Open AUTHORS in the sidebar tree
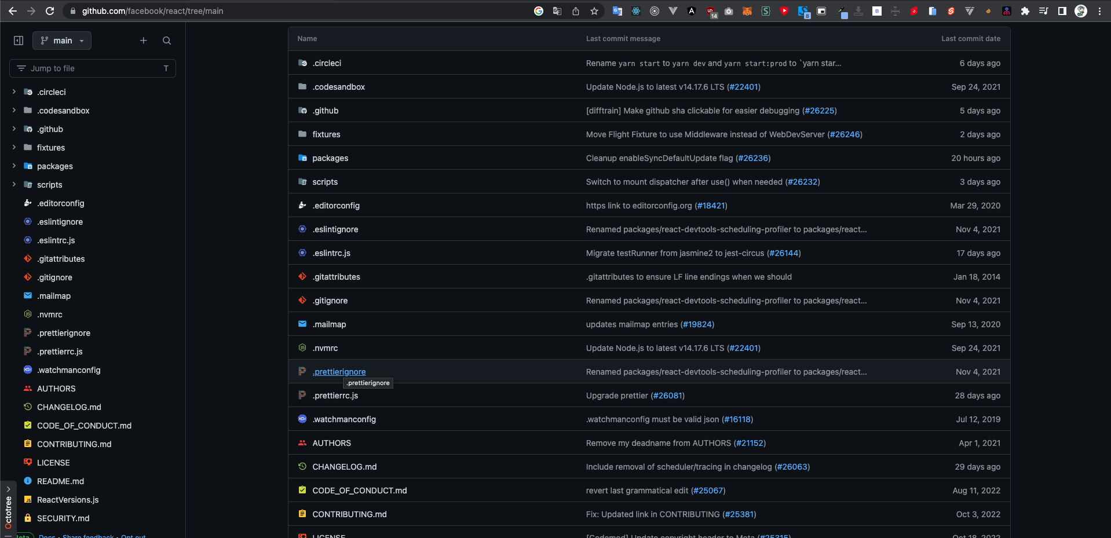The image size is (1111, 538). pyautogui.click(x=56, y=389)
